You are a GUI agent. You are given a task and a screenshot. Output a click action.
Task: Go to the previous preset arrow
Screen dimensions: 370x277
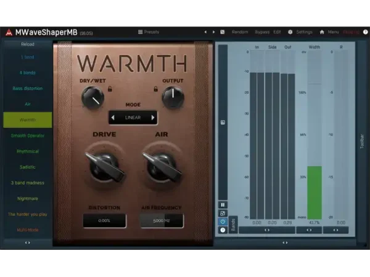pyautogui.click(x=205, y=32)
